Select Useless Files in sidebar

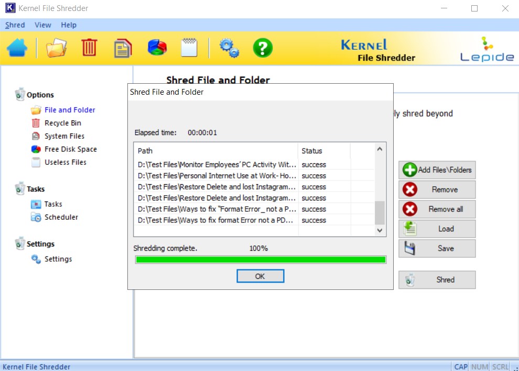coord(66,162)
